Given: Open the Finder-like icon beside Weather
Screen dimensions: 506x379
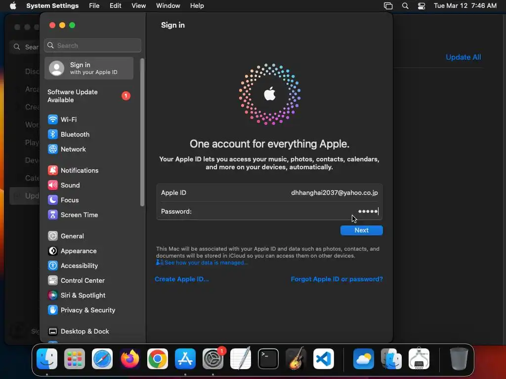Looking at the screenshot, I should 391,359.
